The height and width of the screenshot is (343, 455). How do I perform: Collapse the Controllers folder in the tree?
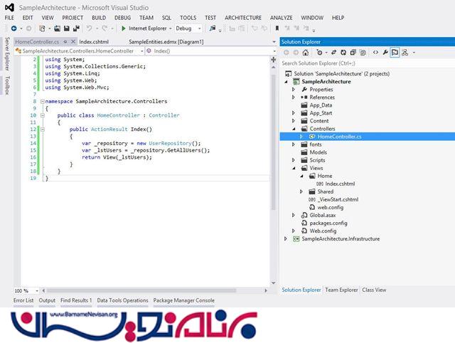point(293,129)
